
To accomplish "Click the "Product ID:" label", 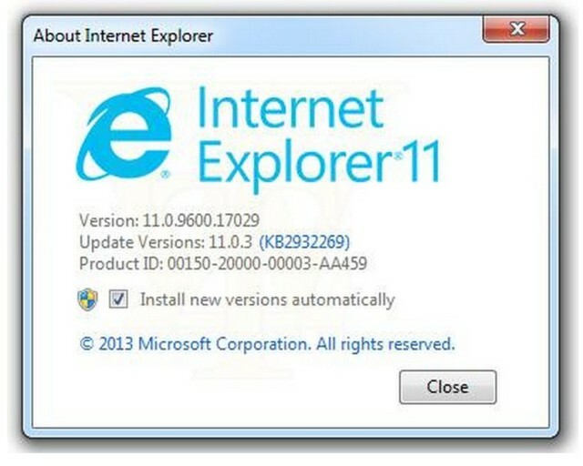I will click(121, 263).
